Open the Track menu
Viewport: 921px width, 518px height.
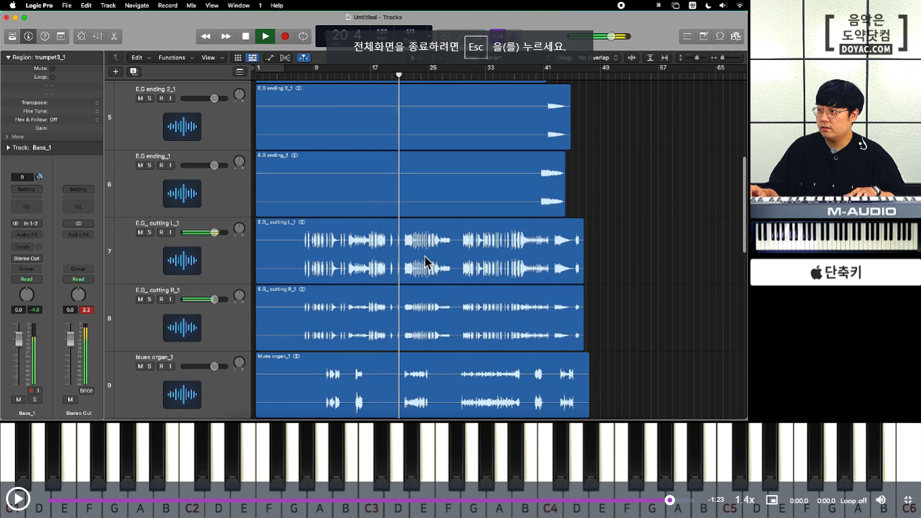(x=108, y=5)
